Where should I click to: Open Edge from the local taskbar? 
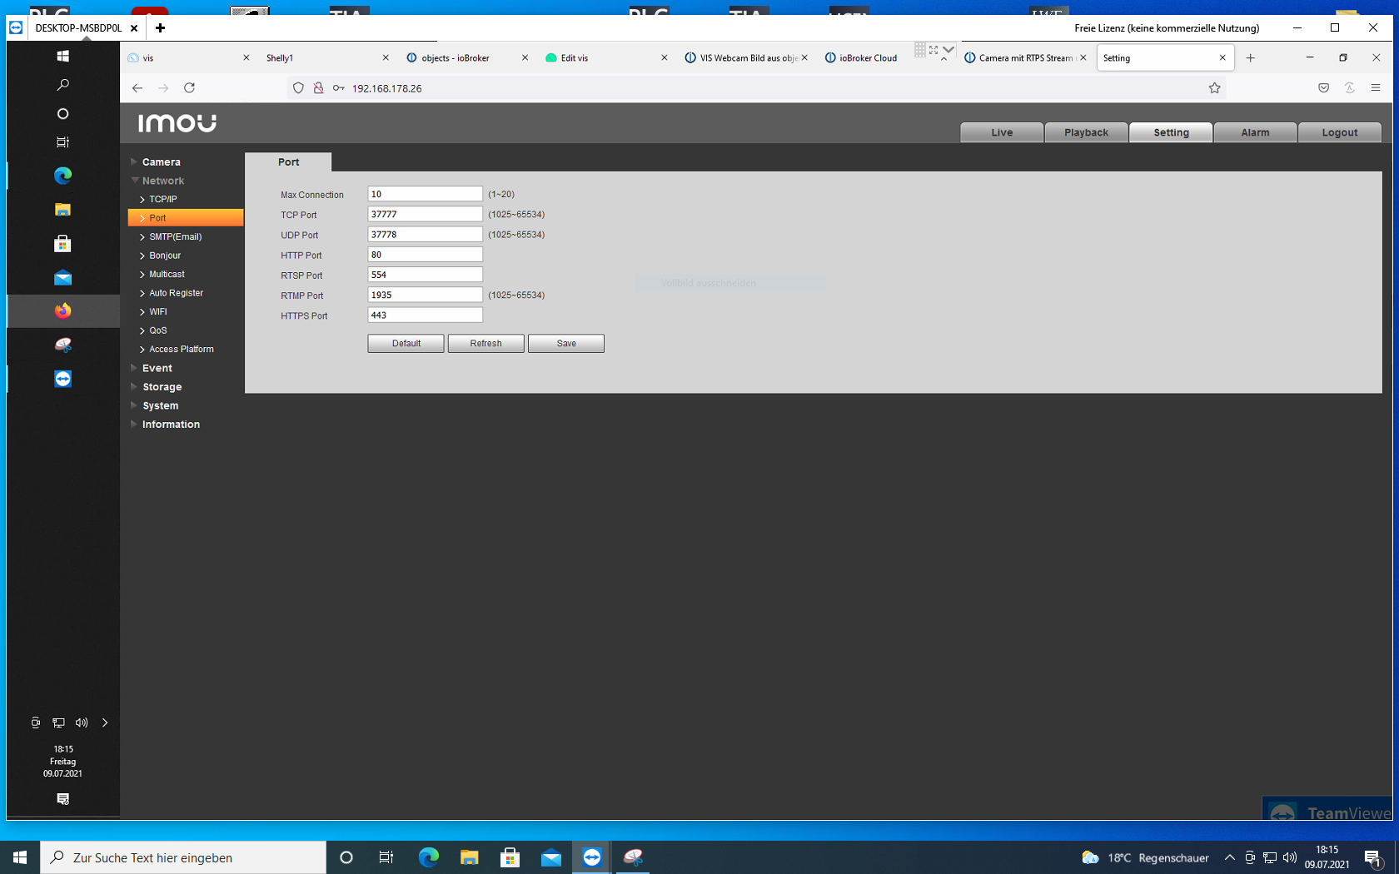point(429,857)
